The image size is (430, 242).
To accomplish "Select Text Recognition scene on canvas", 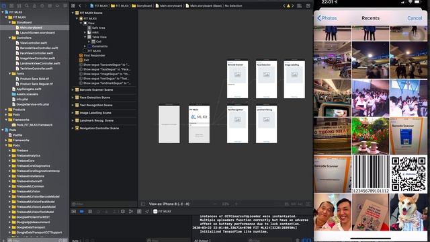I will tap(237, 124).
